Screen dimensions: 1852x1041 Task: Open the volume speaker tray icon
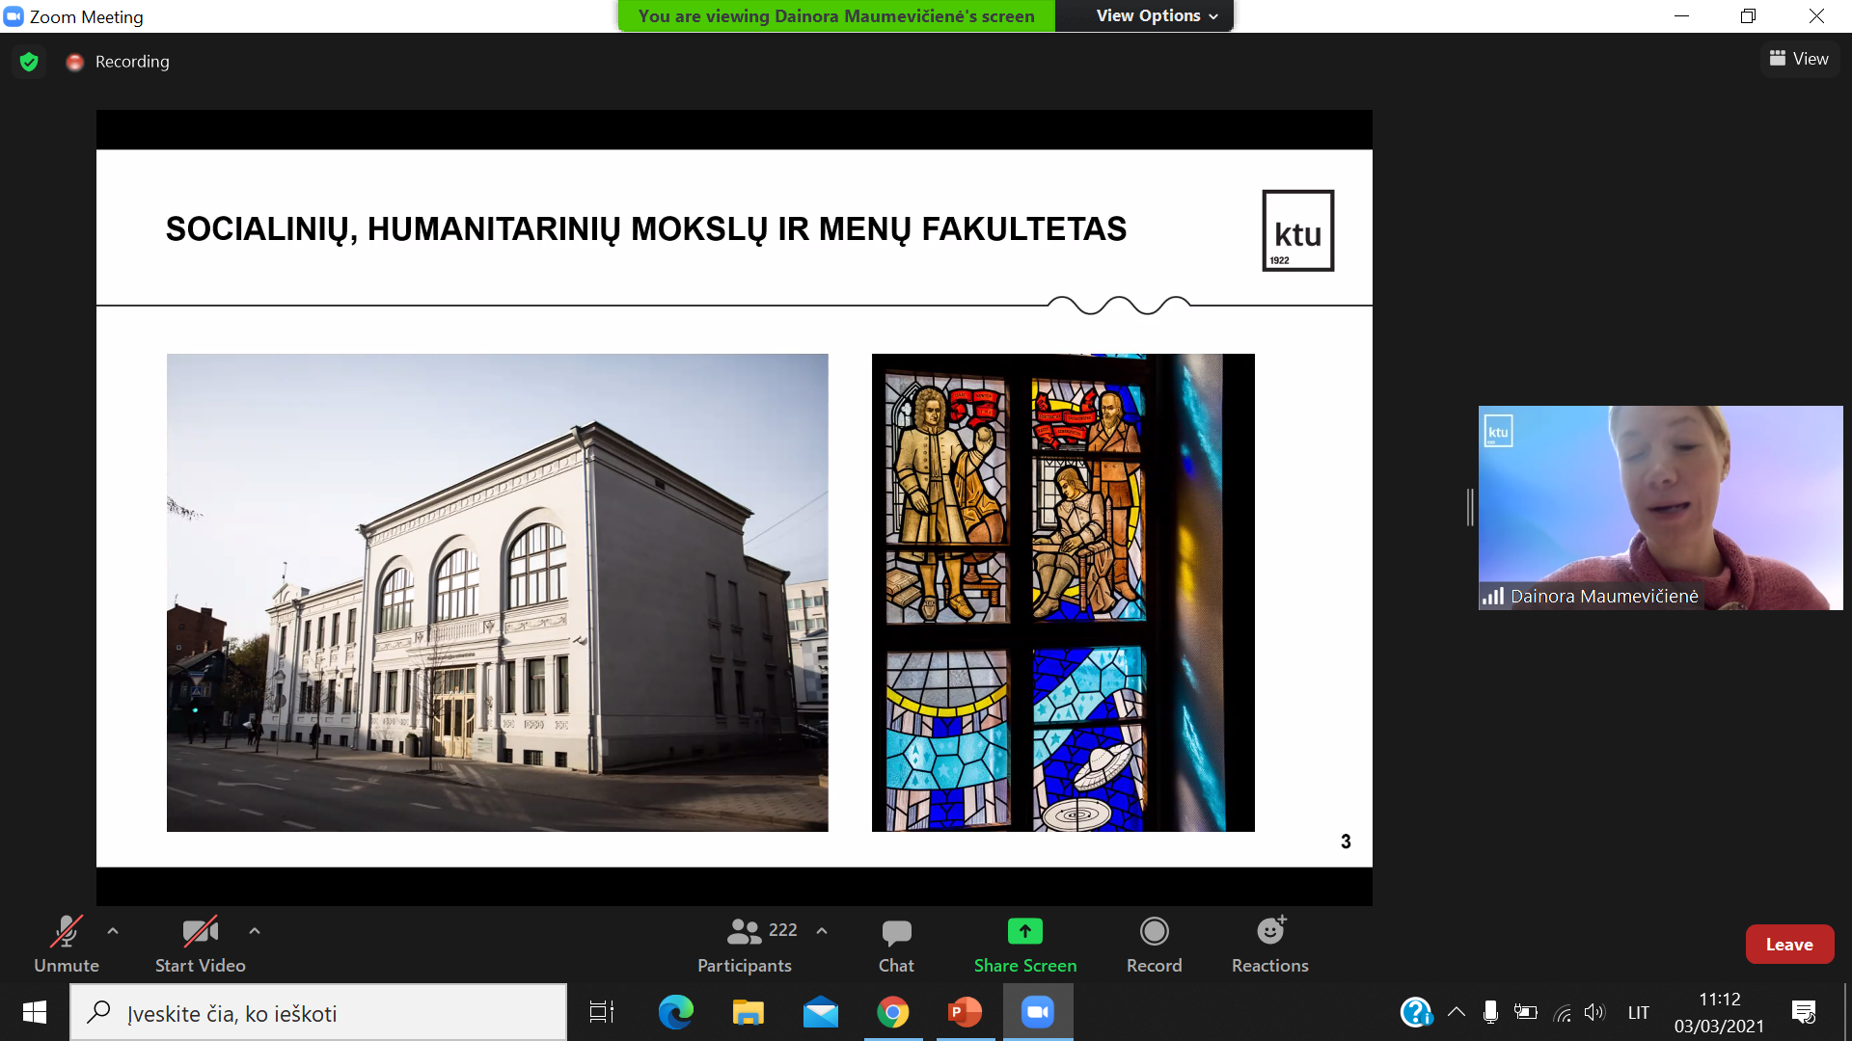[x=1594, y=1012]
